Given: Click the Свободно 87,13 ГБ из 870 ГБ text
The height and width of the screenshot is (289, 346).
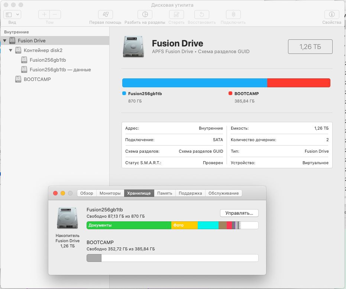Looking at the screenshot, I should [x=116, y=216].
